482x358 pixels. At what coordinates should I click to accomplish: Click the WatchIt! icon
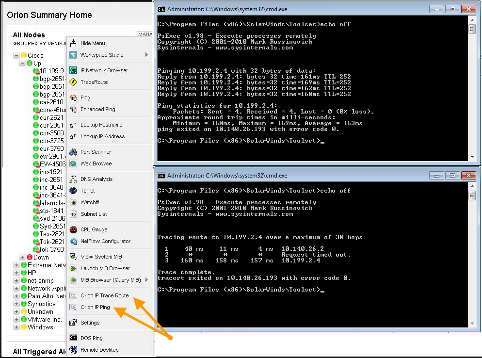click(73, 202)
